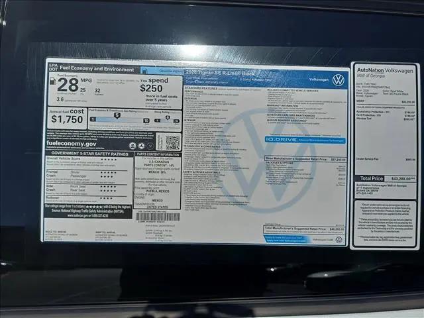424x318 pixels.
Task: Click the 'Total Price' label on the addendum
Action: (x=371, y=178)
